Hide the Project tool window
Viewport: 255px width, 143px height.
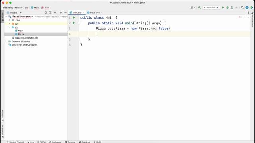[65, 12]
